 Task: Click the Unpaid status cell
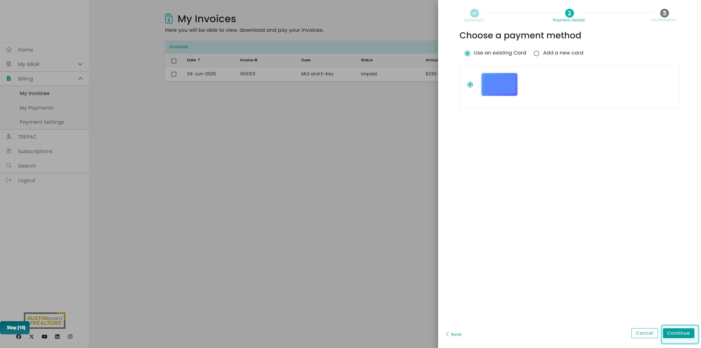(369, 74)
